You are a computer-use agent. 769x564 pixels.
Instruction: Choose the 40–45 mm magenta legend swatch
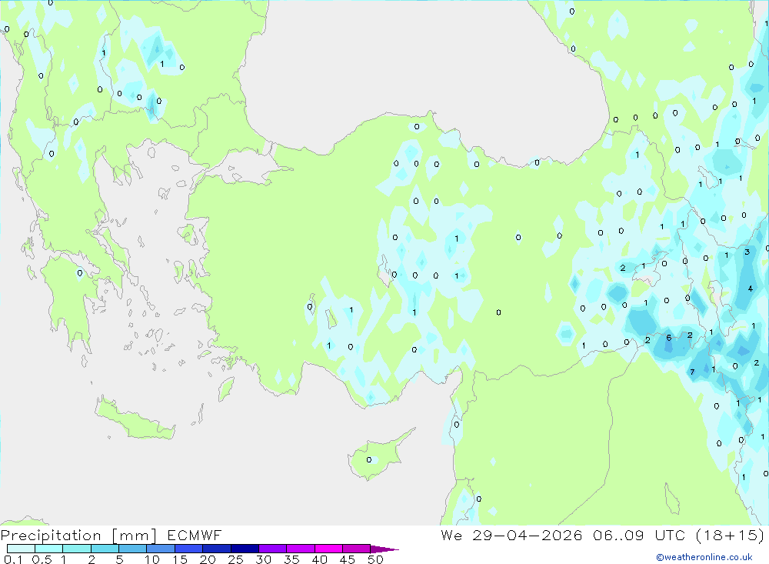pos(328,549)
